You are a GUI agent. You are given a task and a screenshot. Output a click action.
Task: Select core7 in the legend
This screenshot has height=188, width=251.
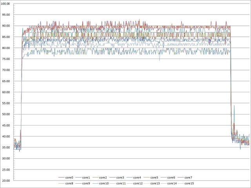[x=188, y=177]
